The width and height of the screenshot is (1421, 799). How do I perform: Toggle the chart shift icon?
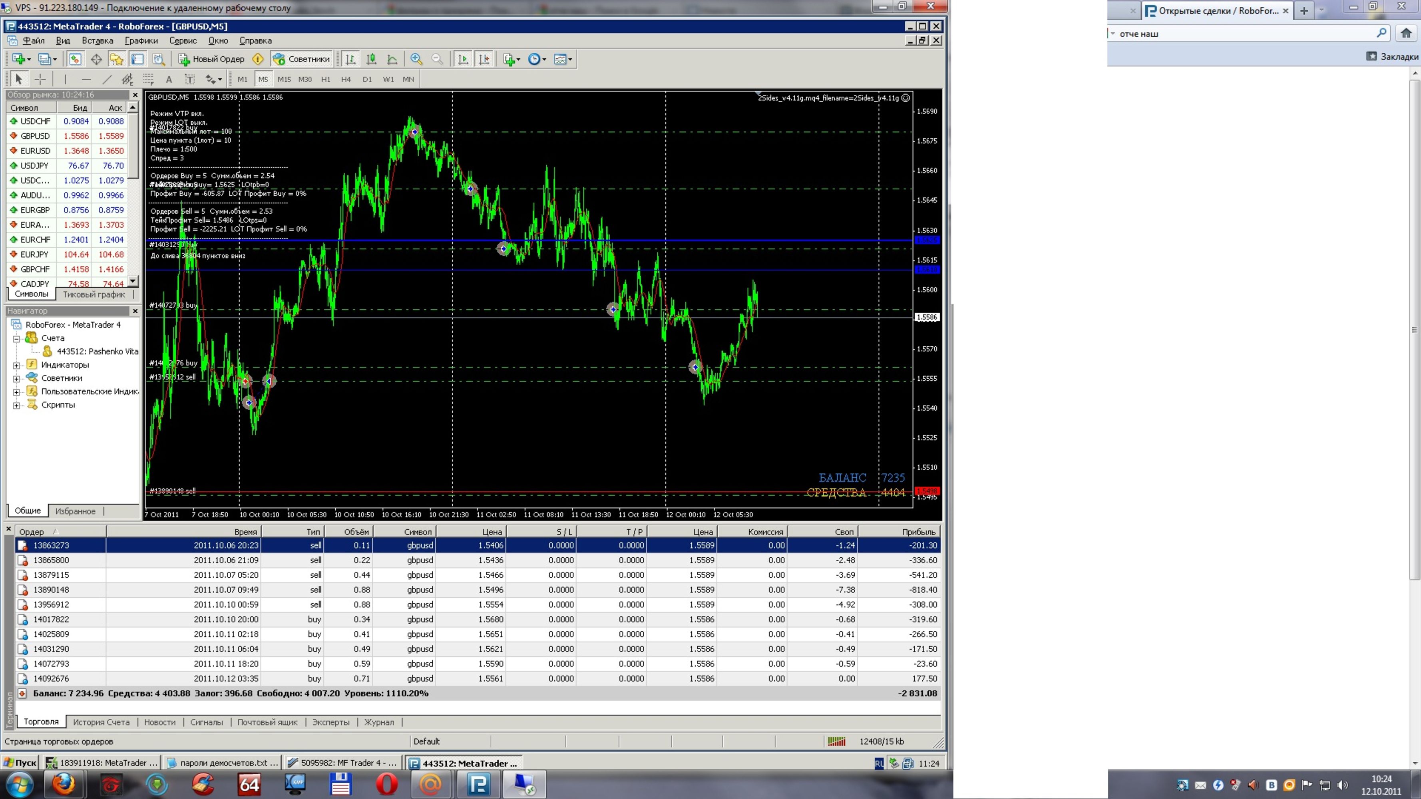(484, 59)
